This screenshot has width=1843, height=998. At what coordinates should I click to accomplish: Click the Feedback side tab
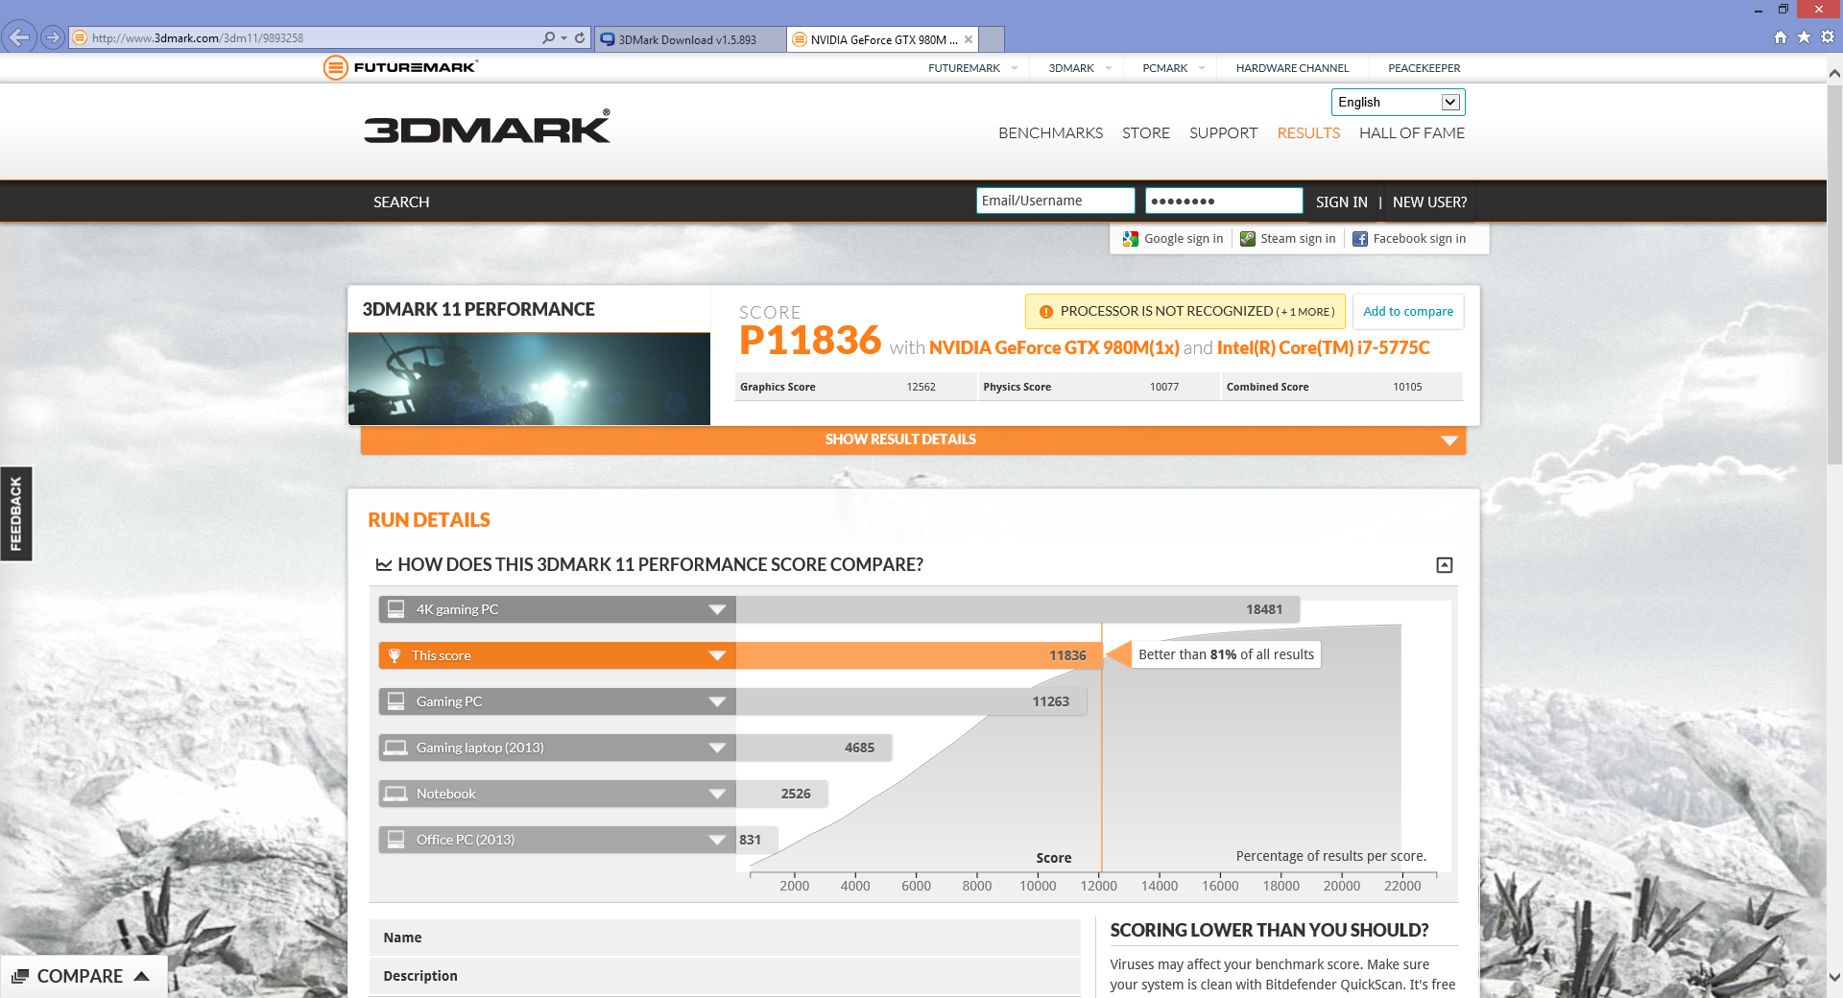[16, 513]
